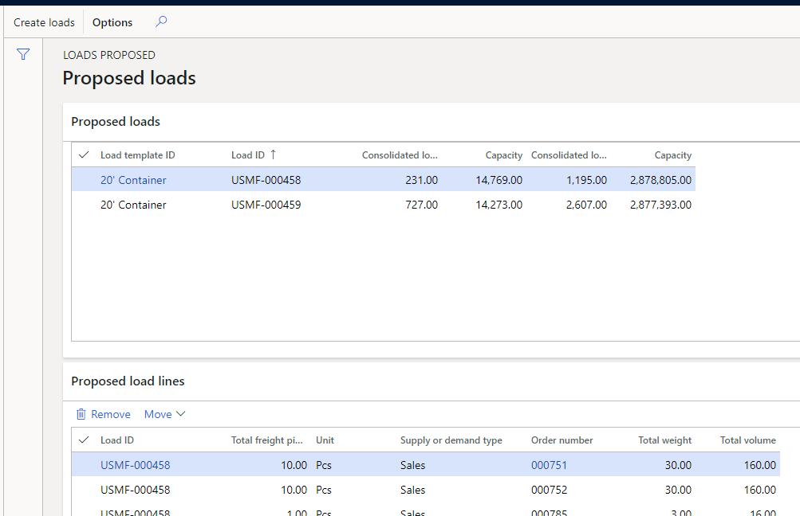Open order number 000751 link

[549, 465]
